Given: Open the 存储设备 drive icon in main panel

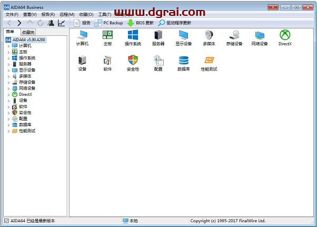Looking at the screenshot, I should pos(234,38).
